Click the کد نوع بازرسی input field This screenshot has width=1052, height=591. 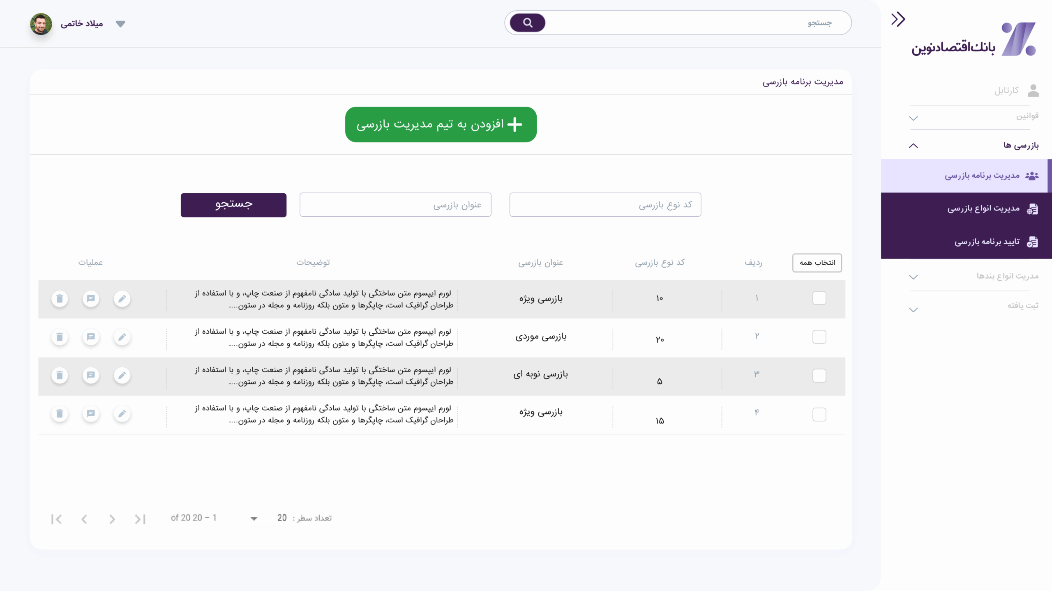[605, 205]
